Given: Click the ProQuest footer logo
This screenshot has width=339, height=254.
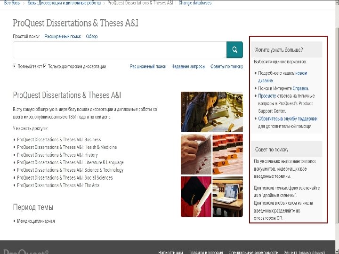Looking at the screenshot, I should (26, 252).
